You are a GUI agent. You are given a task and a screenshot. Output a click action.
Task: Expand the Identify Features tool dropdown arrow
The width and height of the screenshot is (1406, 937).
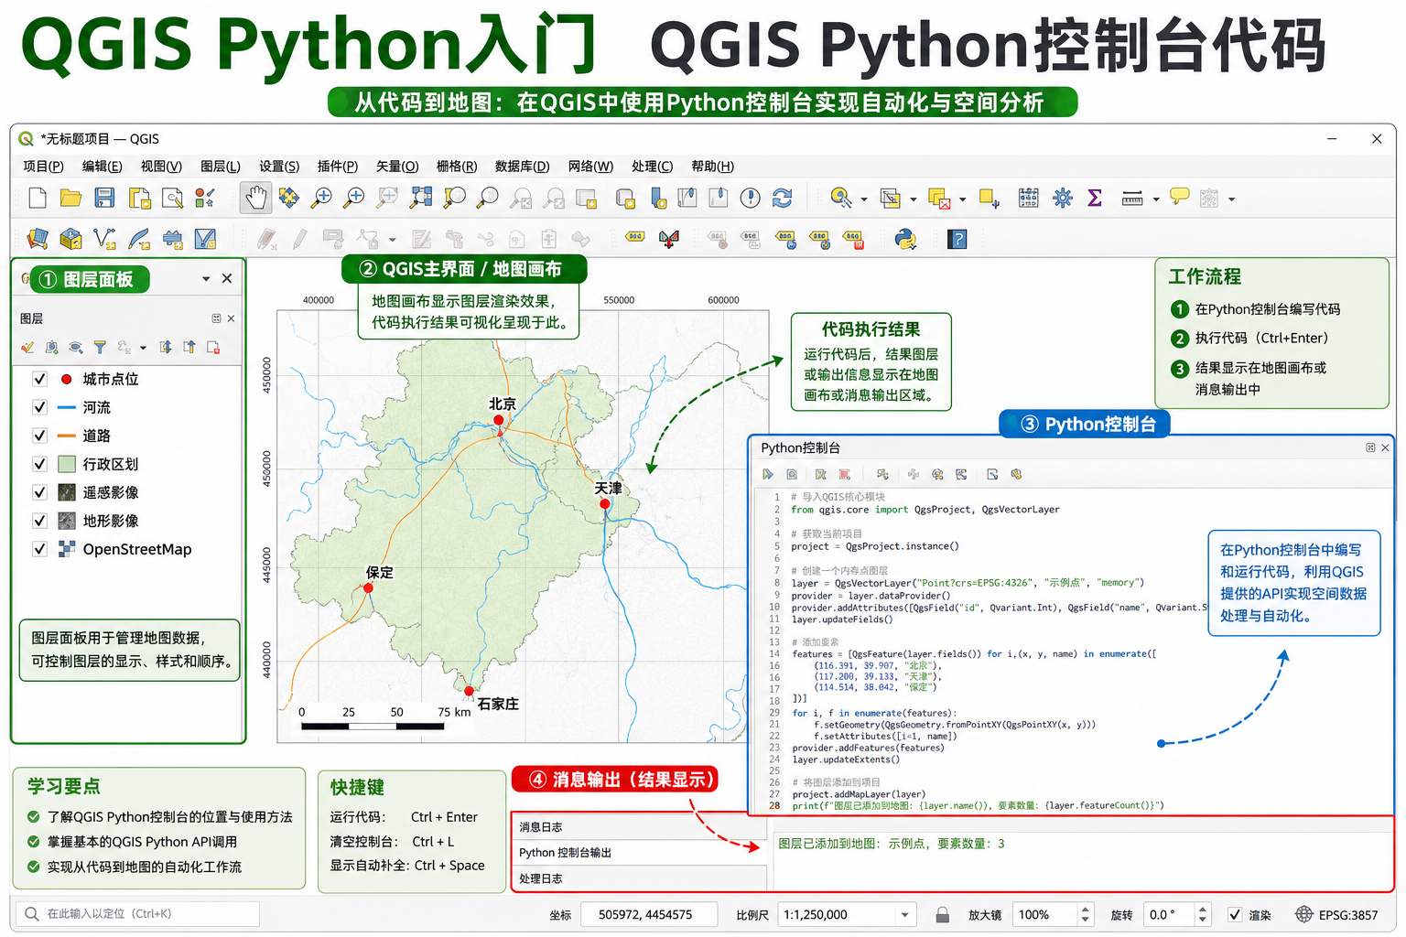(864, 199)
